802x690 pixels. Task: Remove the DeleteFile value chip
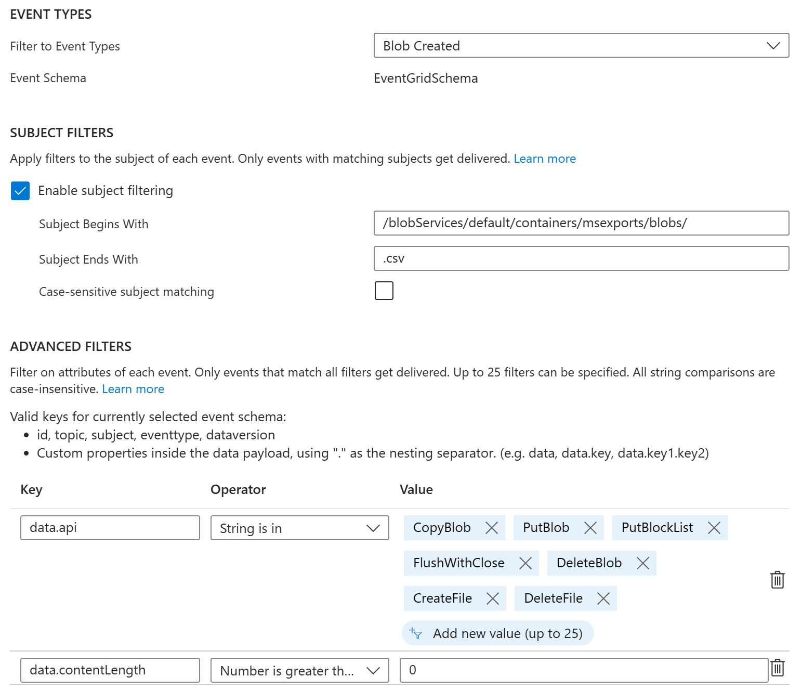(603, 598)
